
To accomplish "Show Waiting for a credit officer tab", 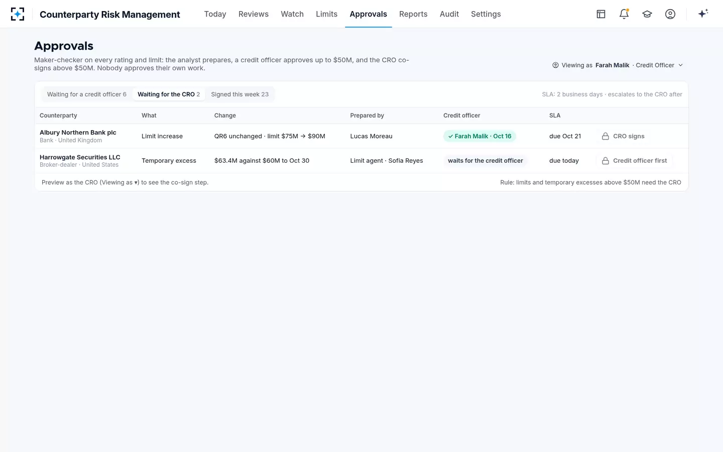I will click(87, 94).
